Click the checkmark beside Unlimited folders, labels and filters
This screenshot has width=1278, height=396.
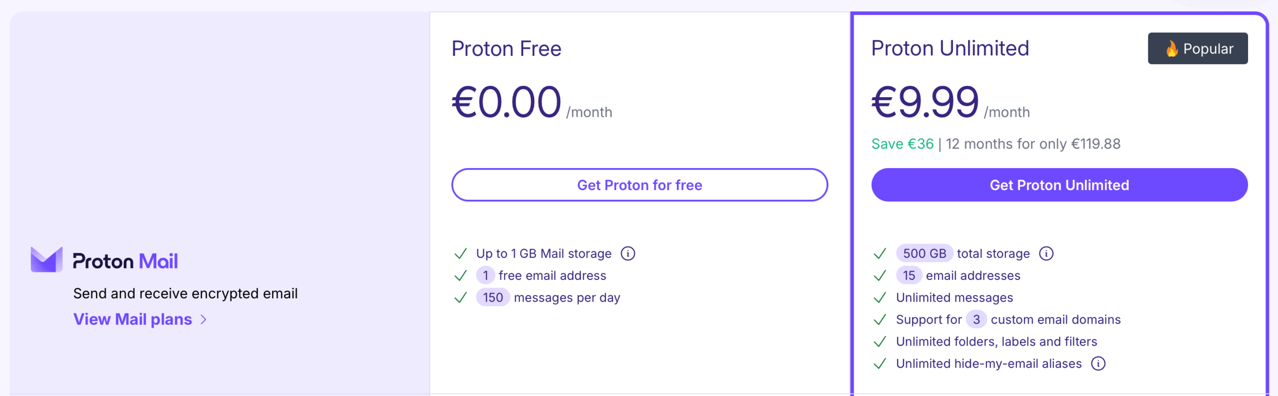pos(880,342)
